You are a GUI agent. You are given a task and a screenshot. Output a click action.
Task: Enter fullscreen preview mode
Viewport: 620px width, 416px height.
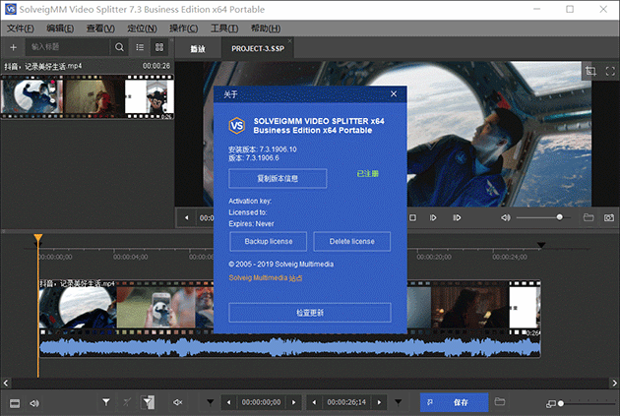[610, 71]
